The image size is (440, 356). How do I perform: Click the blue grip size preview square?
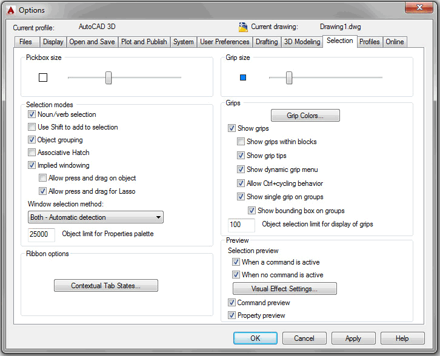coord(243,77)
